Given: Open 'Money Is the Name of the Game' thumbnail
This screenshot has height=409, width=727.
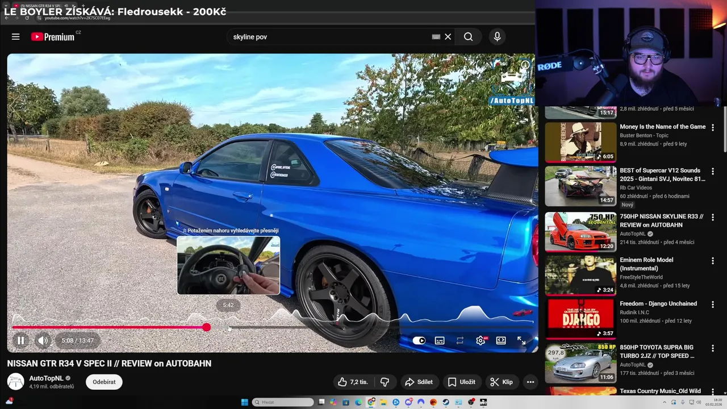Looking at the screenshot, I should coord(580,142).
